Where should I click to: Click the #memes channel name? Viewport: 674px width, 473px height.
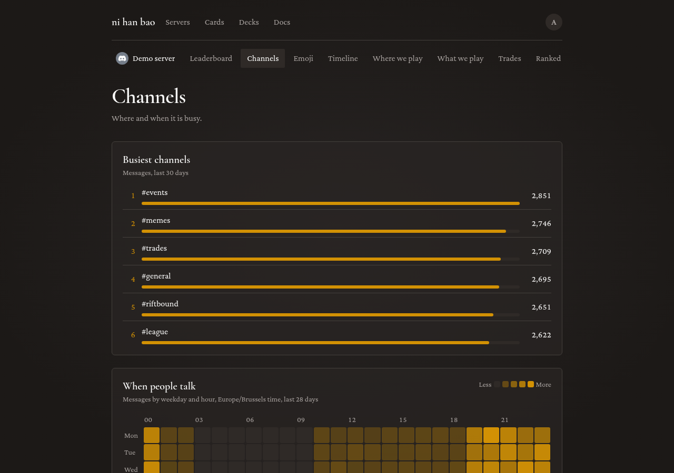[156, 220]
